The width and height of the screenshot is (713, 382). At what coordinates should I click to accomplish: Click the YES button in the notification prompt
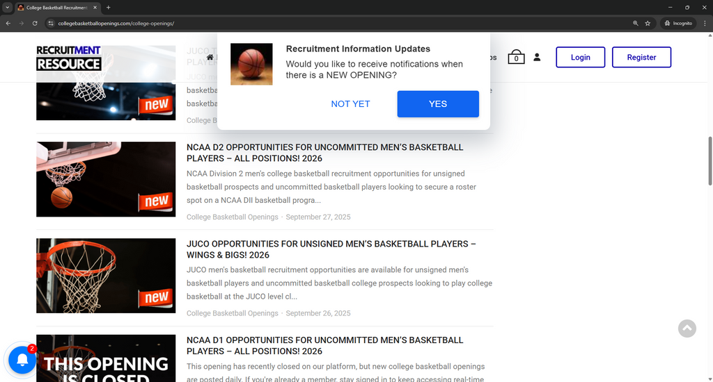438,104
